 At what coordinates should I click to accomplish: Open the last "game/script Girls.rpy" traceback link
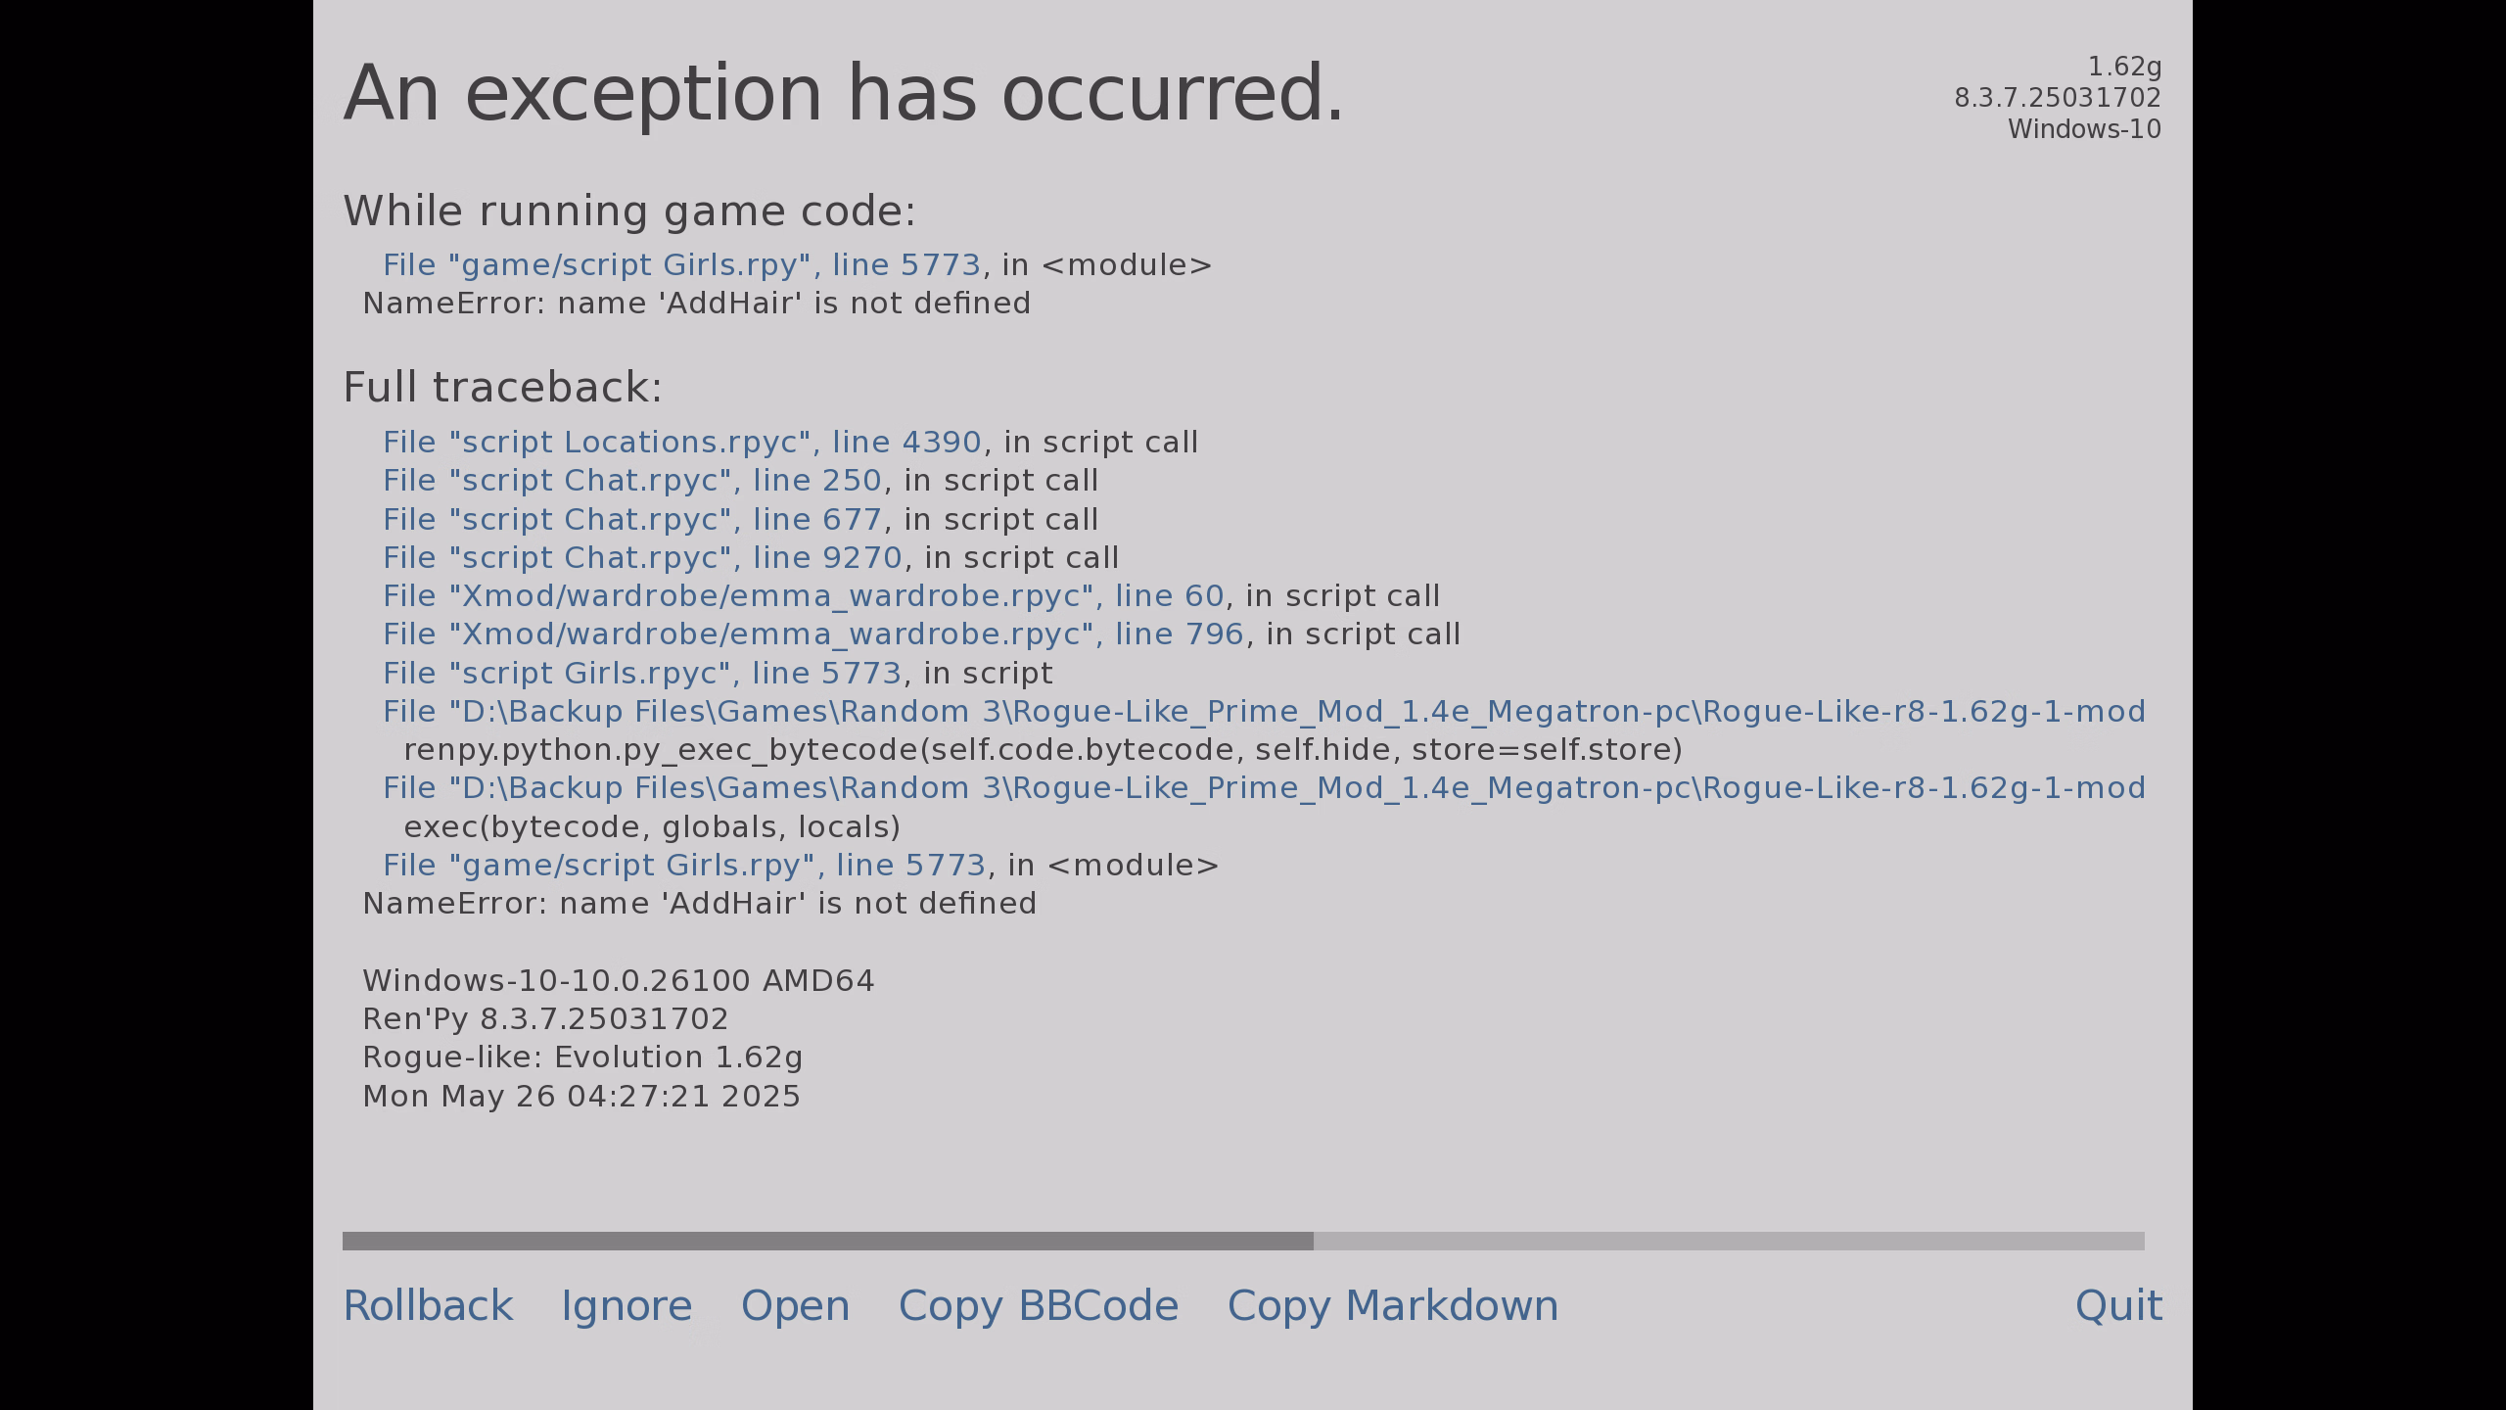click(x=684, y=866)
